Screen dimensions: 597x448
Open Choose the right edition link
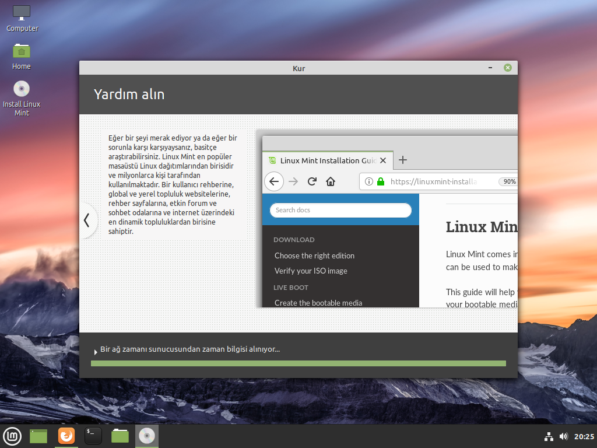tap(314, 256)
